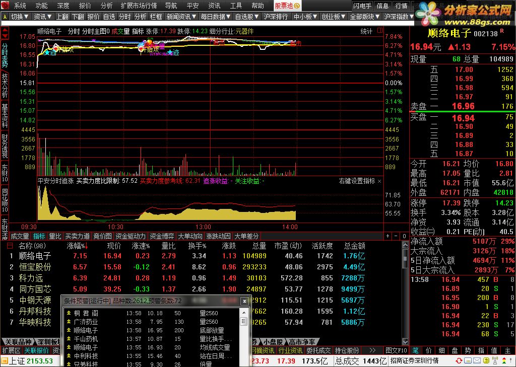Open the 功能 menu
516x367 pixels.
[x=41, y=6]
